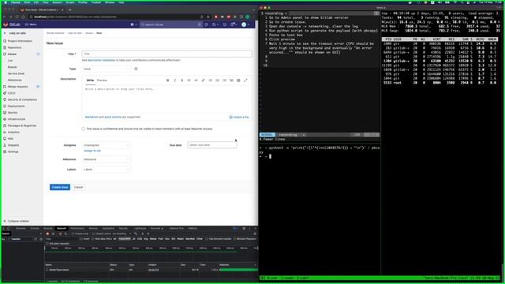
Task: Open the DevTools Console tab
Action: (x=35, y=228)
